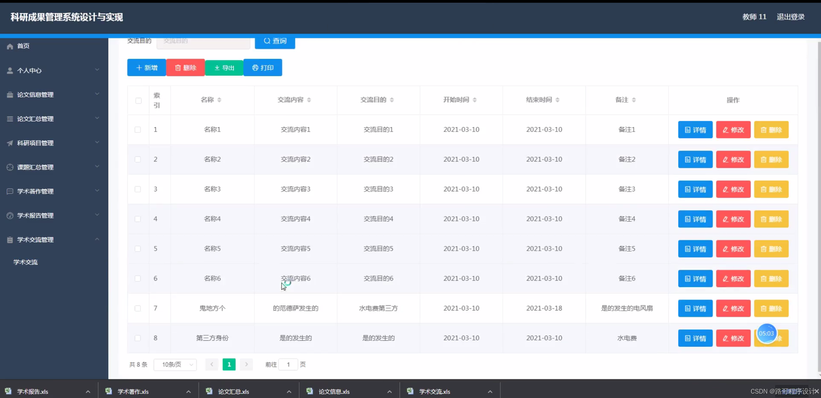Click the 前往 page number input field
821x398 pixels.
(x=288, y=365)
